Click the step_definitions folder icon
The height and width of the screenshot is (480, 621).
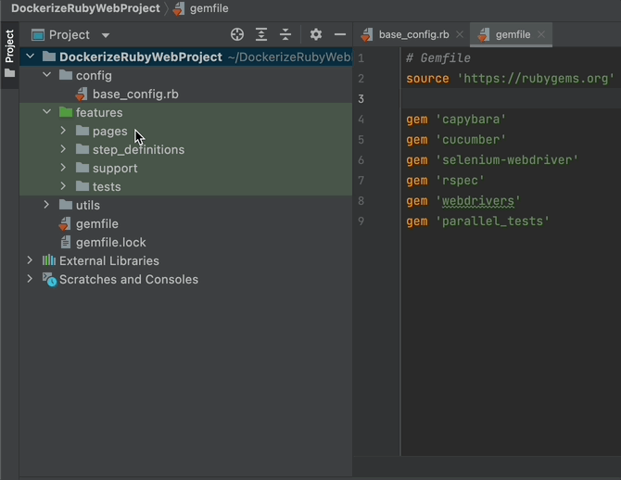pyautogui.click(x=82, y=149)
